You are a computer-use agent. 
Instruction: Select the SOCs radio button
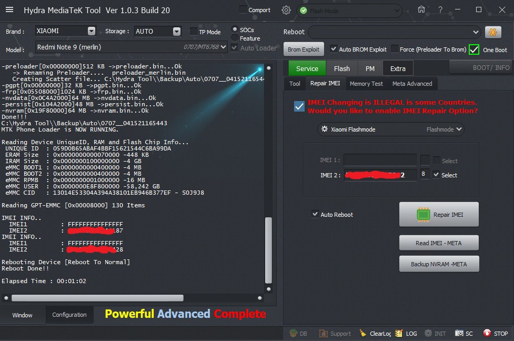(235, 29)
